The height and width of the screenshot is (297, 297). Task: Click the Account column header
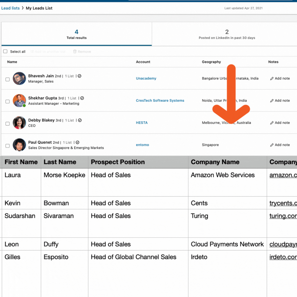(143, 62)
